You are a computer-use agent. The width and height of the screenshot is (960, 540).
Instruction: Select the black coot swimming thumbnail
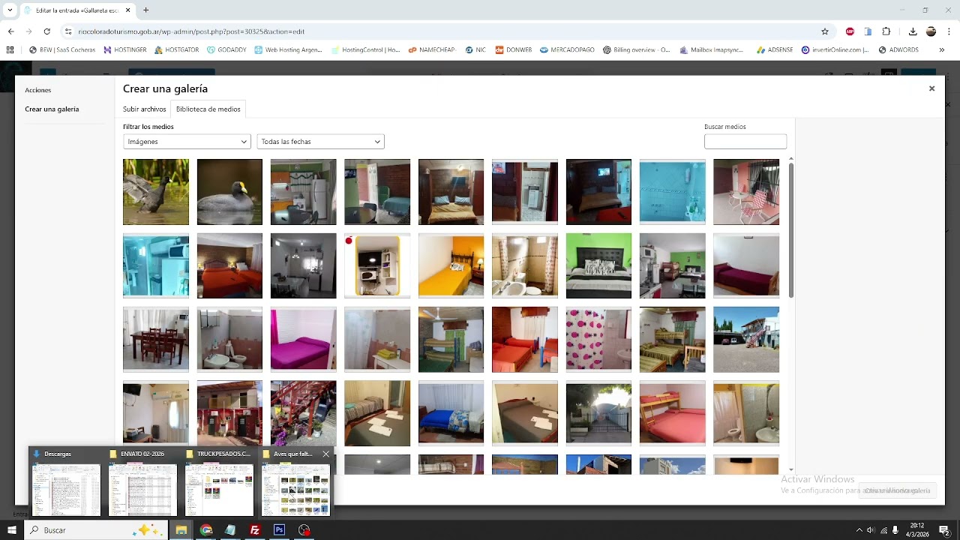229,192
